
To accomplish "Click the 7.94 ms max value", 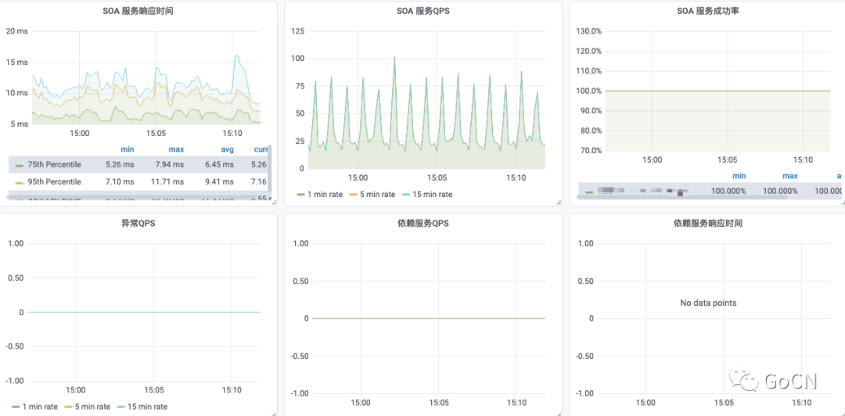I will click(x=171, y=164).
